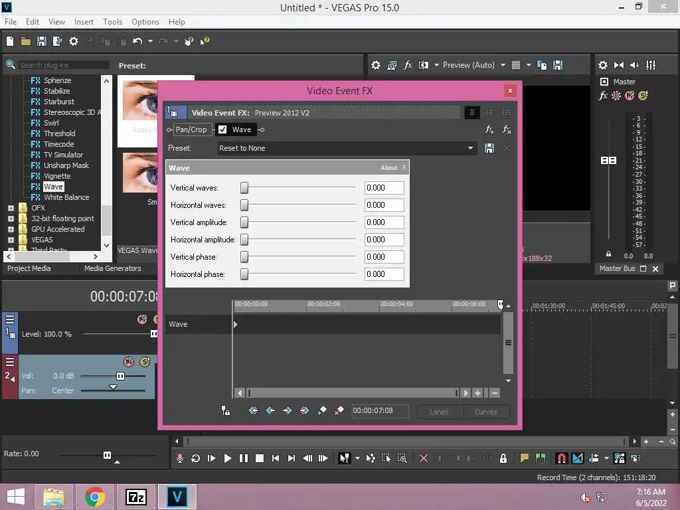Viewport: 680px width, 510px height.
Task: Expand the VEGAS plug-in folder
Action: pos(11,240)
